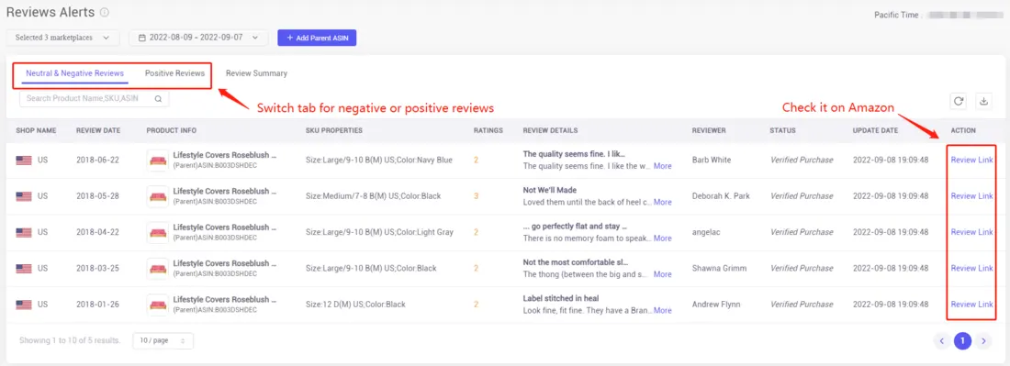Image resolution: width=1010 pixels, height=366 pixels.
Task: Click 'Not We'll Made' review title
Action: pos(549,191)
